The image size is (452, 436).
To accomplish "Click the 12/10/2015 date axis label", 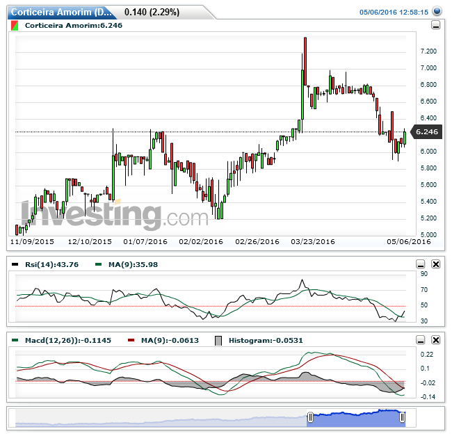I will point(90,242).
